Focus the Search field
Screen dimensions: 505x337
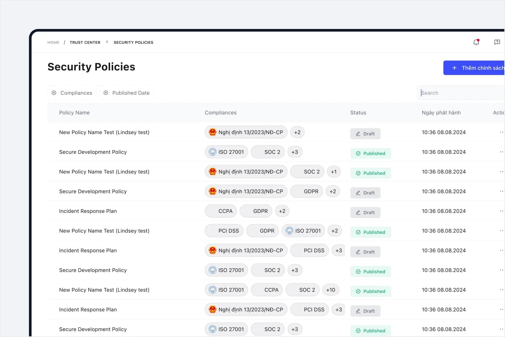point(461,93)
